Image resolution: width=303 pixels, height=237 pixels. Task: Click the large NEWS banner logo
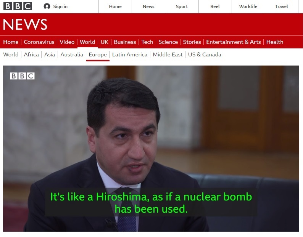point(25,25)
